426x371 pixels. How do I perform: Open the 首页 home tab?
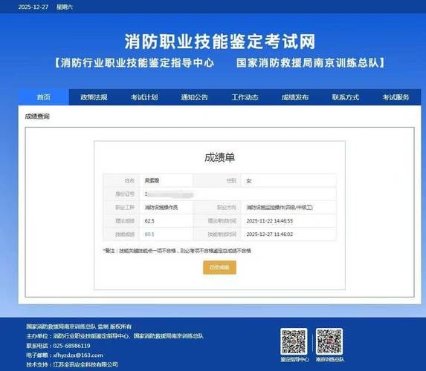click(43, 97)
